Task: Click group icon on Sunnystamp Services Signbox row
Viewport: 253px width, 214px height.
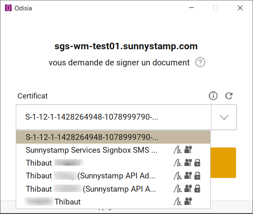Action: (188, 150)
